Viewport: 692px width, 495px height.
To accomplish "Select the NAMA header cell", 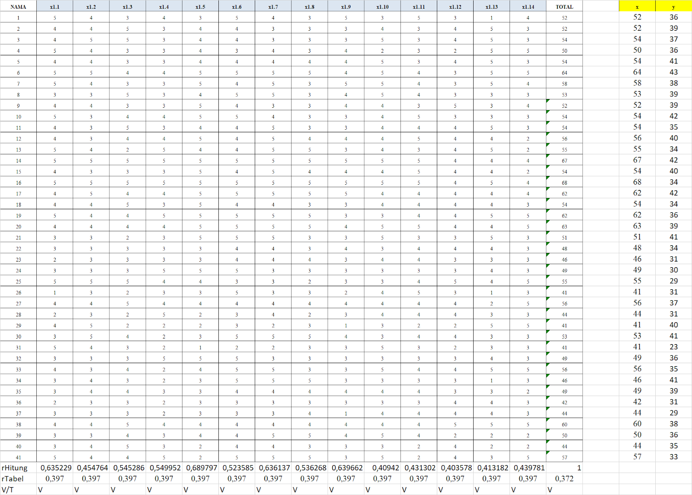I will click(x=18, y=6).
